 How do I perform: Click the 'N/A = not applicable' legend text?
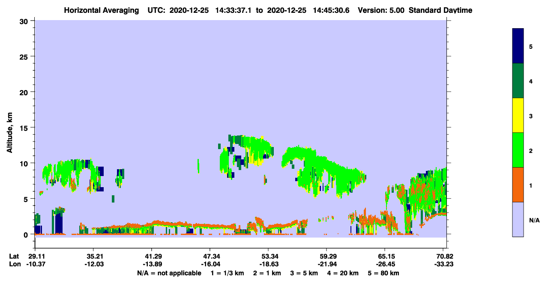[x=169, y=273]
